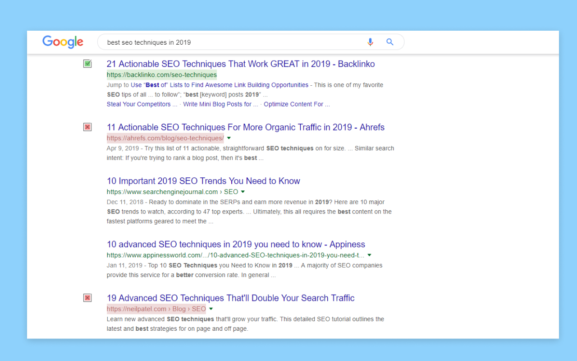Open 'Steal Your Competitors ...' sitelink
This screenshot has width=577, height=361.
click(x=142, y=104)
